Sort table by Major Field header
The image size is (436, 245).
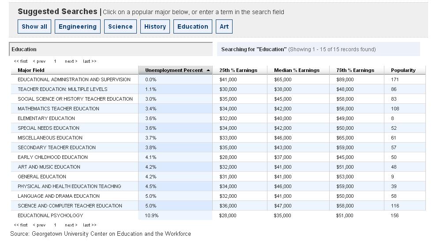pos(31,70)
